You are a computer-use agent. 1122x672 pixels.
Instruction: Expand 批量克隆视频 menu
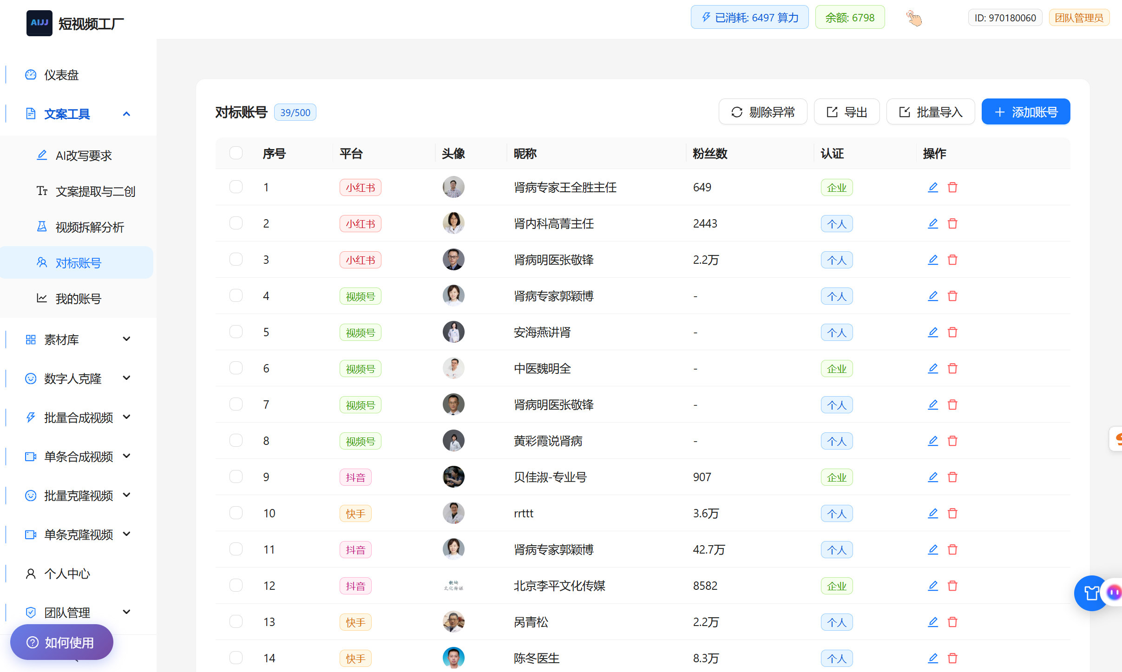(78, 496)
